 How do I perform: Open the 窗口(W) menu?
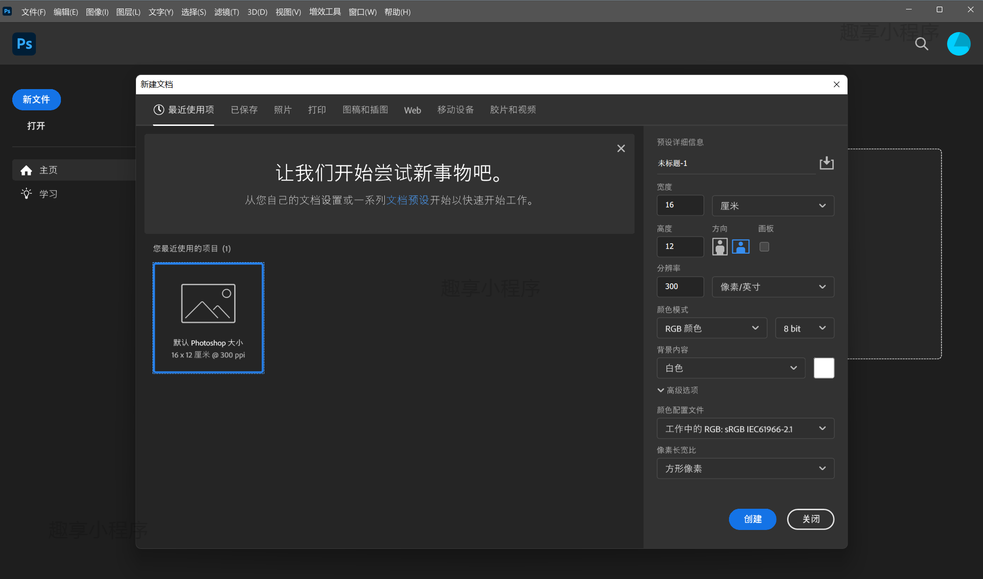pyautogui.click(x=363, y=12)
